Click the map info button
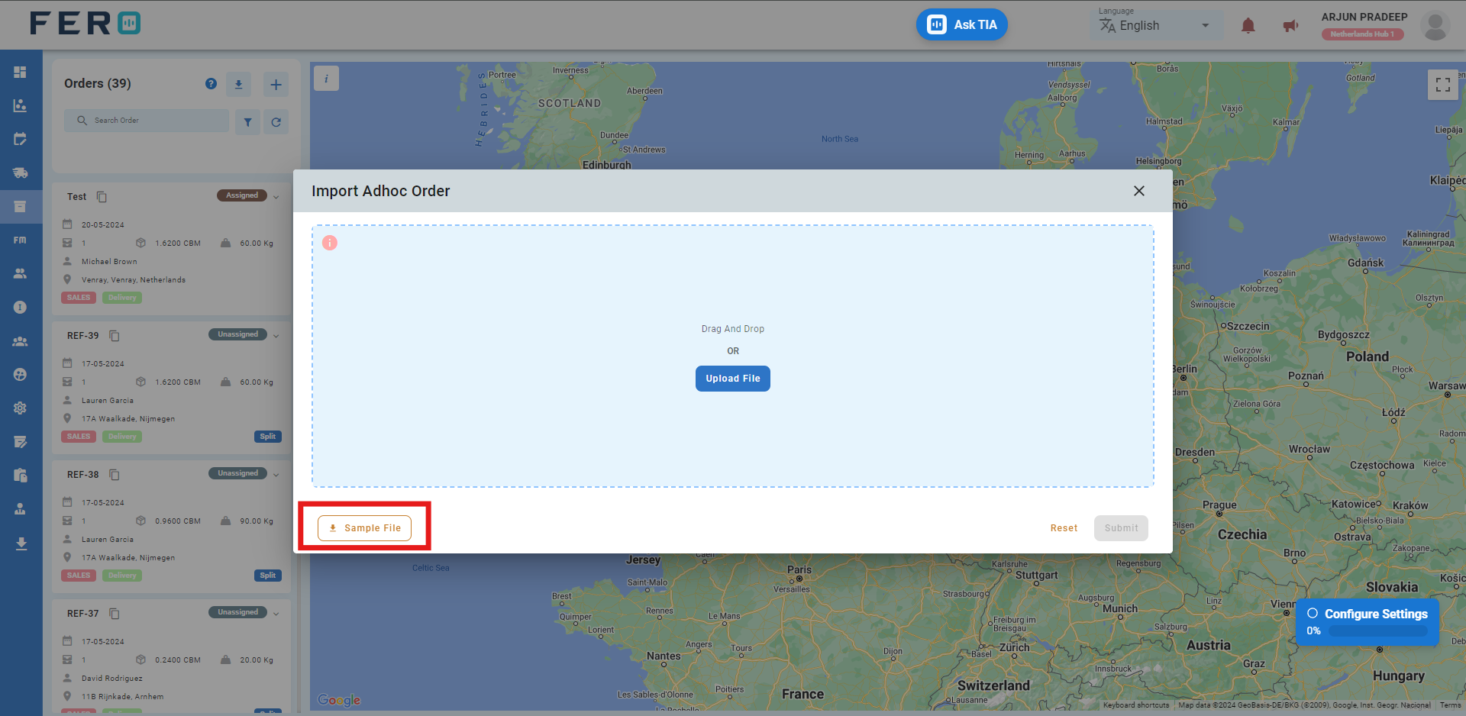The width and height of the screenshot is (1466, 716). click(327, 79)
